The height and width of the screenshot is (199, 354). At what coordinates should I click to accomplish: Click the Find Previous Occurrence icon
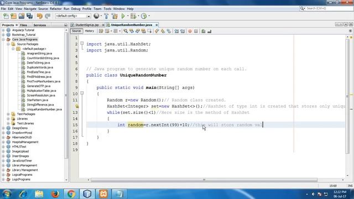click(132, 31)
